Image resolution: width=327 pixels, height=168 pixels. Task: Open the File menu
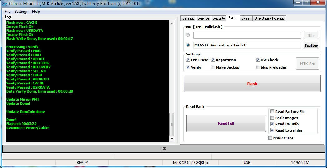pos(7,12)
